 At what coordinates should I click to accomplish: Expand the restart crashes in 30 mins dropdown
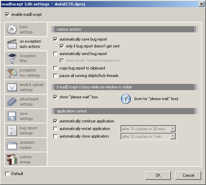click(x=173, y=129)
